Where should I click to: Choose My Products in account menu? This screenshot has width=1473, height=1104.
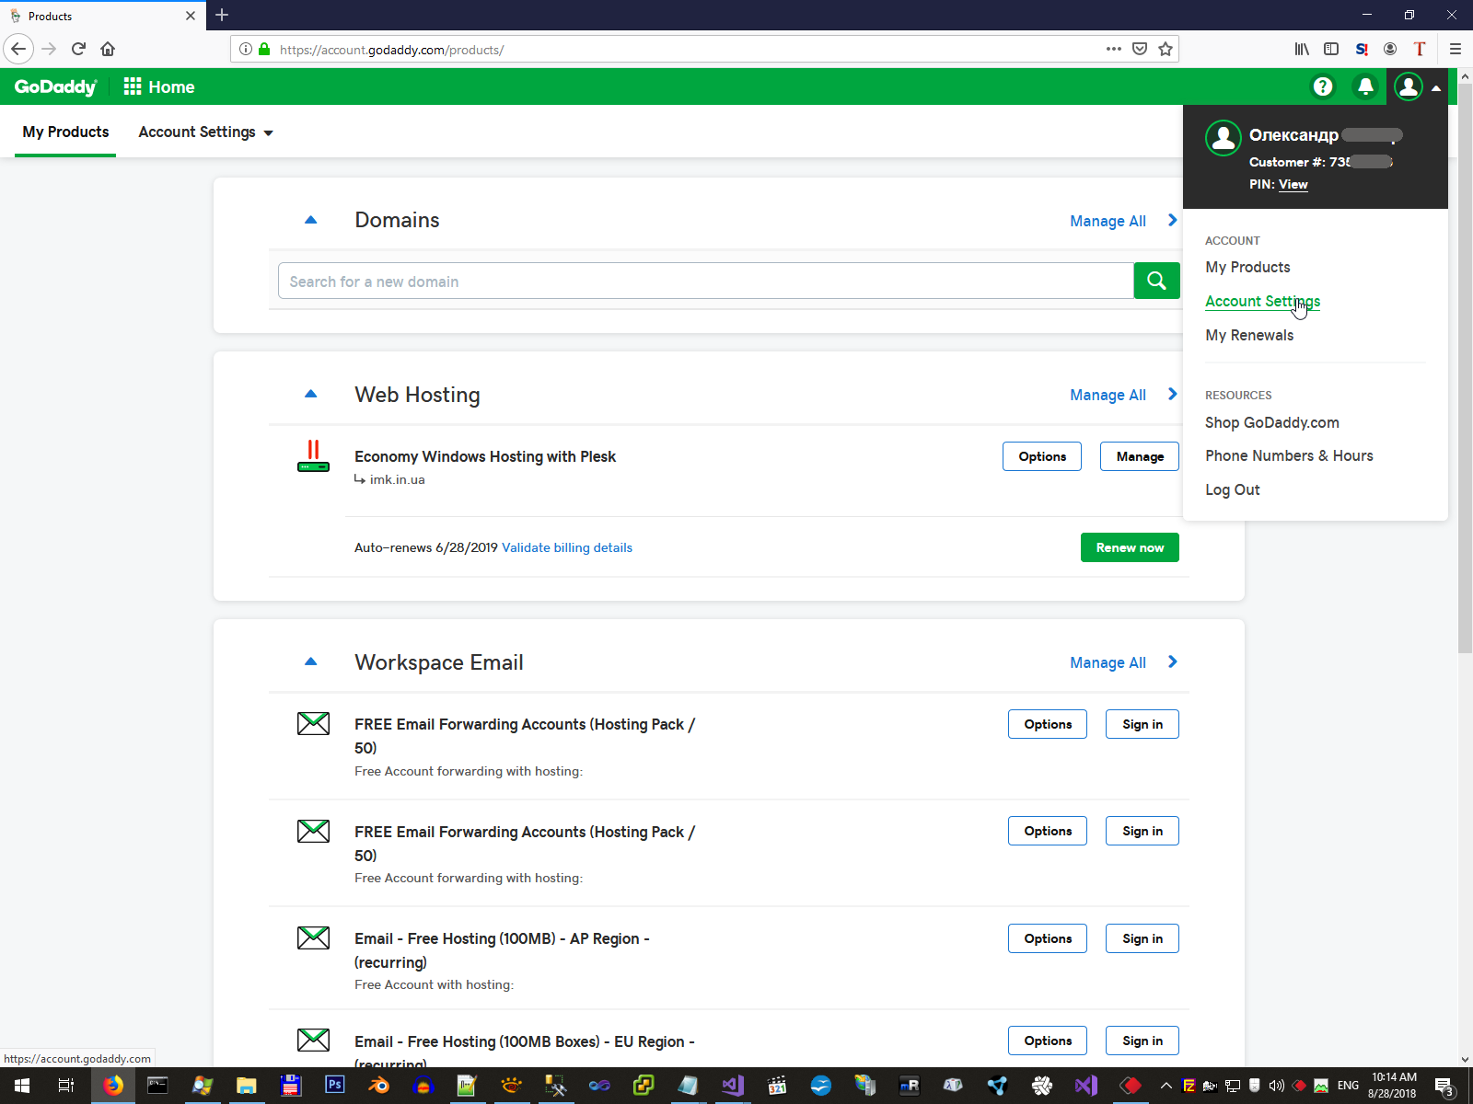(x=1247, y=267)
